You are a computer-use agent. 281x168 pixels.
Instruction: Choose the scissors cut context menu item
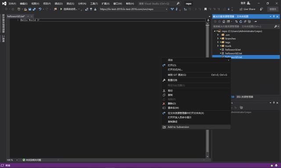196,91
